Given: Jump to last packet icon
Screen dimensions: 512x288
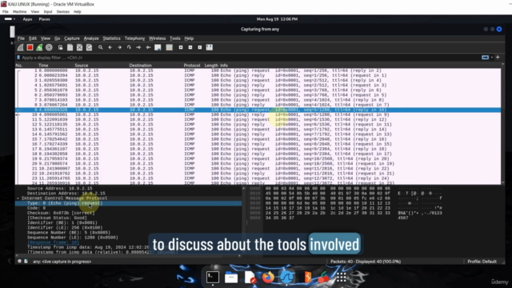Looking at the screenshot, I should coord(148,47).
